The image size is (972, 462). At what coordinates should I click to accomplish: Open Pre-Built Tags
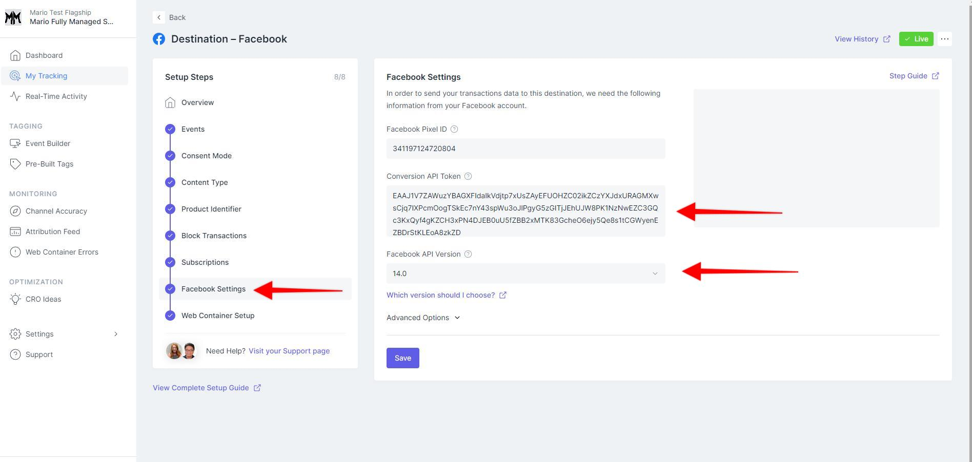pos(49,164)
